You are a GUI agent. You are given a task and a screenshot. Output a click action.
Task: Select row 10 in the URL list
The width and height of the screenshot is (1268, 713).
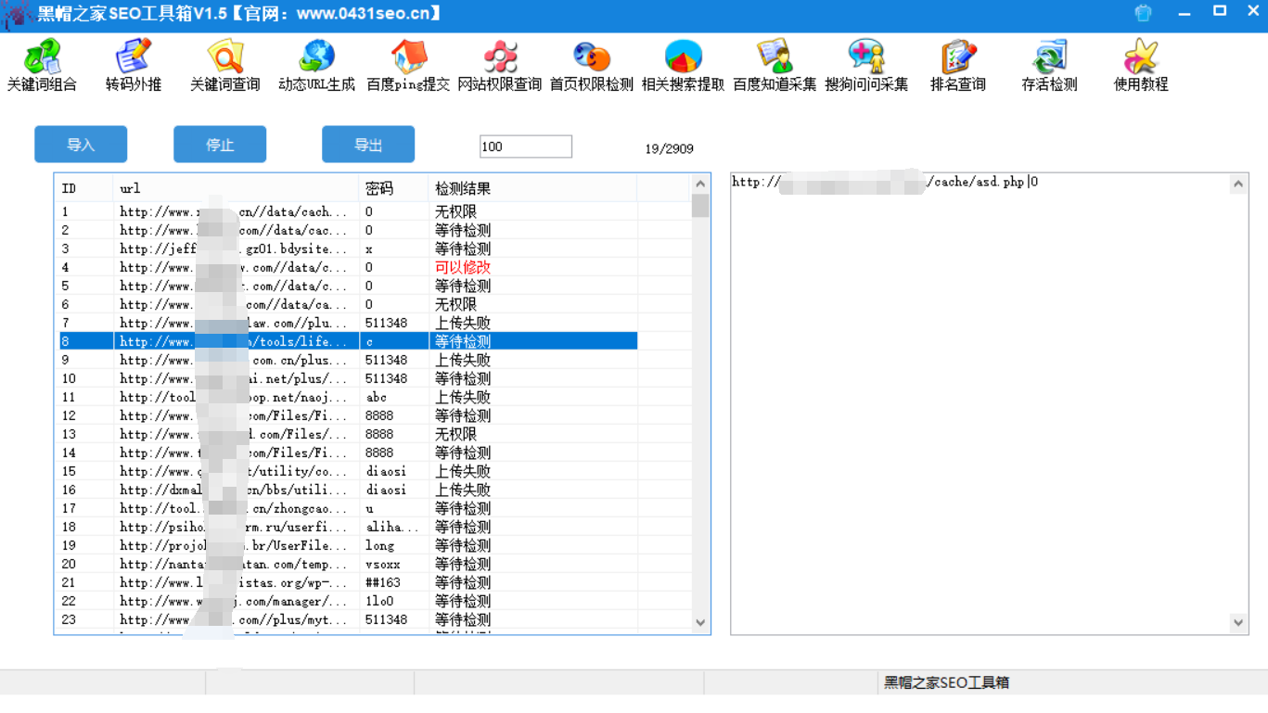click(x=348, y=378)
